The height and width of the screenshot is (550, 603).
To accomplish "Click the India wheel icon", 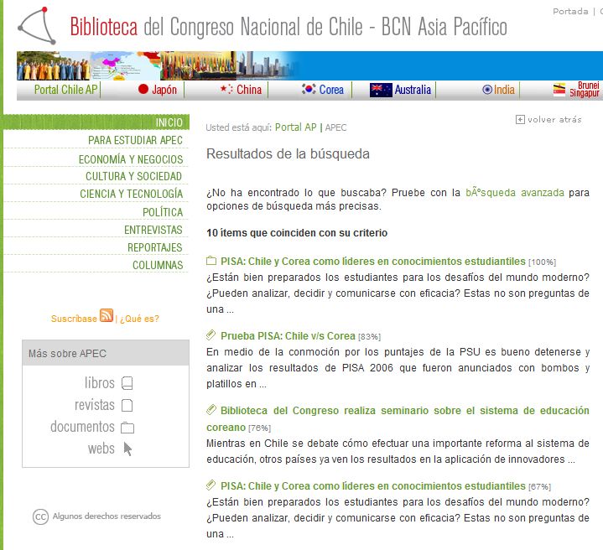I will 487,90.
